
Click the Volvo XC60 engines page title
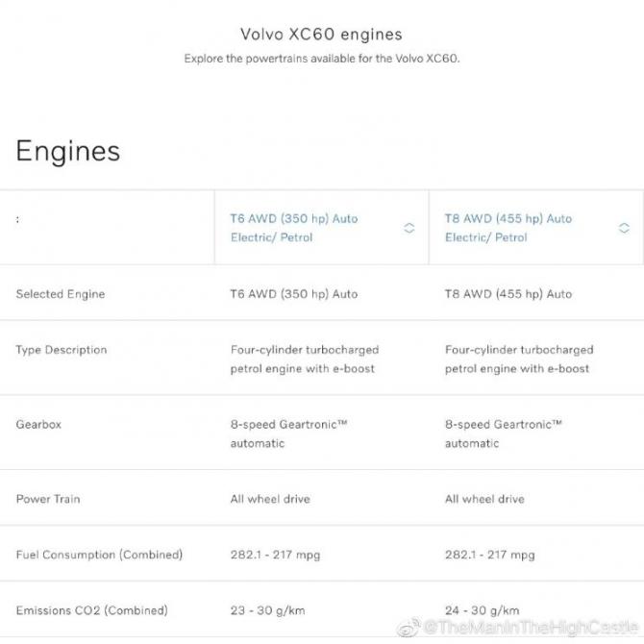click(x=321, y=36)
